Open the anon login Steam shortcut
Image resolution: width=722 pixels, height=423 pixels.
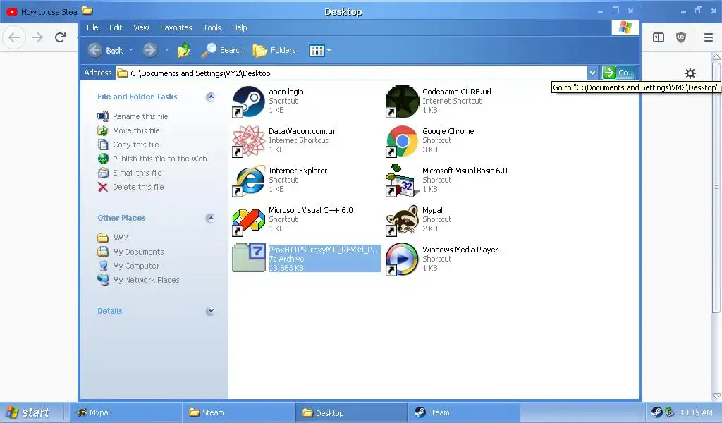(x=249, y=102)
